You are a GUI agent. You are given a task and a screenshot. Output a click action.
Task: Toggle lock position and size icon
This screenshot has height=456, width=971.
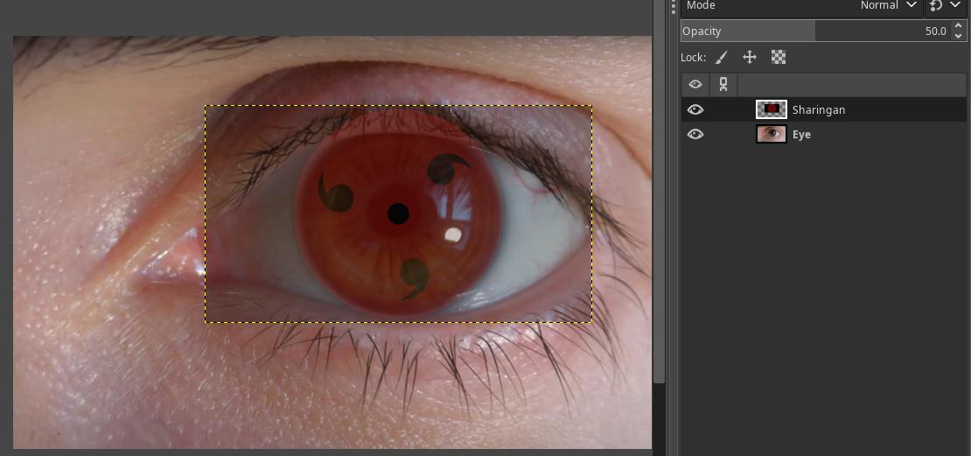[750, 58]
